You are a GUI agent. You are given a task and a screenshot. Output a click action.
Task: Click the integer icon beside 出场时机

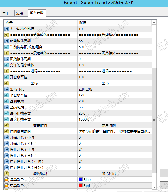pos(7,89)
